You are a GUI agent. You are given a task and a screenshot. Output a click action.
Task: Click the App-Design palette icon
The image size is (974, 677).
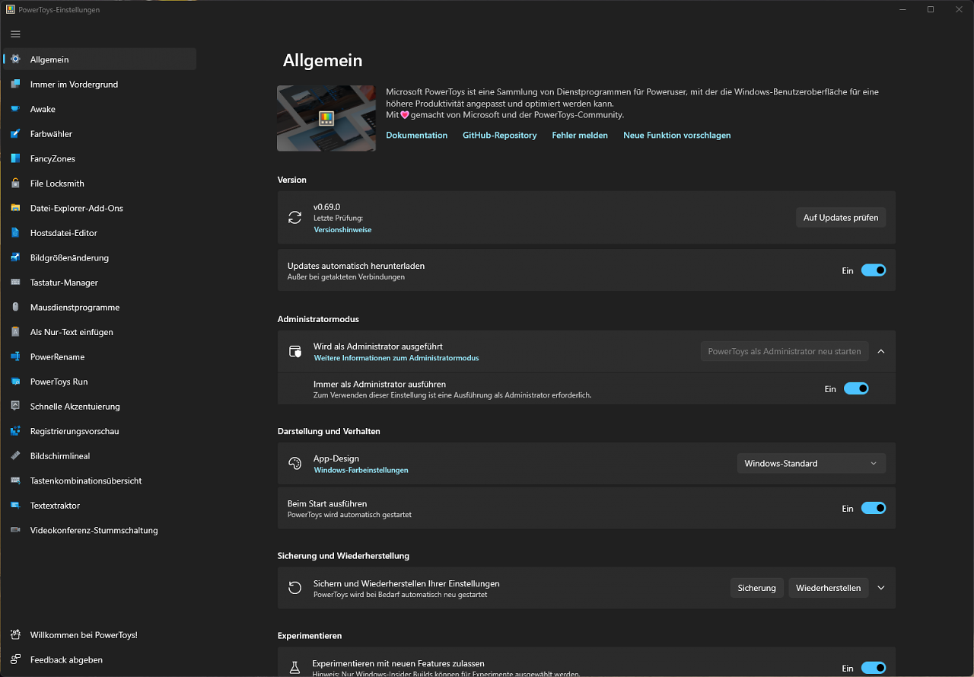[x=295, y=464]
